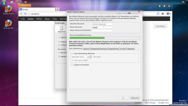Open Maps in the Google bar

tap(47, 19)
